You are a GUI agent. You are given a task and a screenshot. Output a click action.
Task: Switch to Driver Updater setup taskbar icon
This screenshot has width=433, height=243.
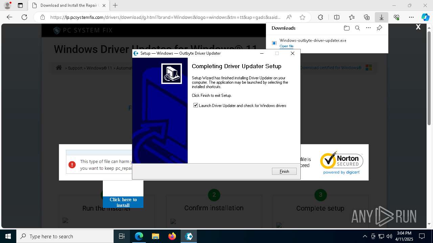coord(189,236)
